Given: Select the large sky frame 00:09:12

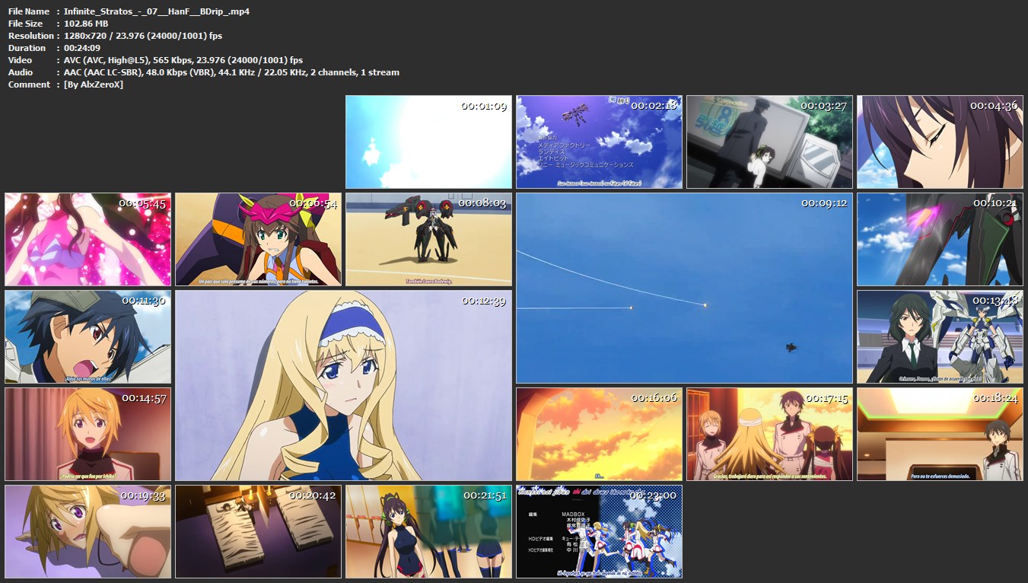Looking at the screenshot, I should click(684, 288).
